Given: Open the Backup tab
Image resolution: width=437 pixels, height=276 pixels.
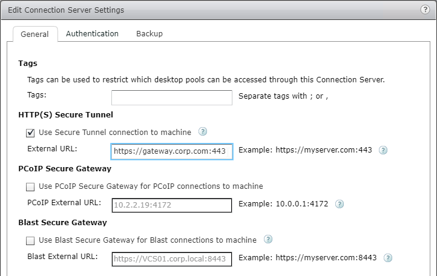Looking at the screenshot, I should coord(149,34).
